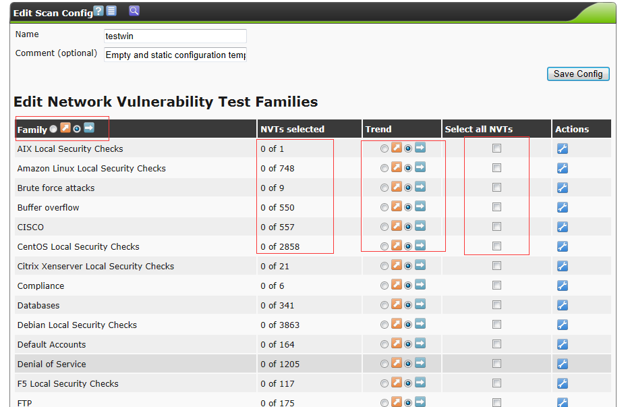Click the list icon in the title bar

pyautogui.click(x=111, y=11)
